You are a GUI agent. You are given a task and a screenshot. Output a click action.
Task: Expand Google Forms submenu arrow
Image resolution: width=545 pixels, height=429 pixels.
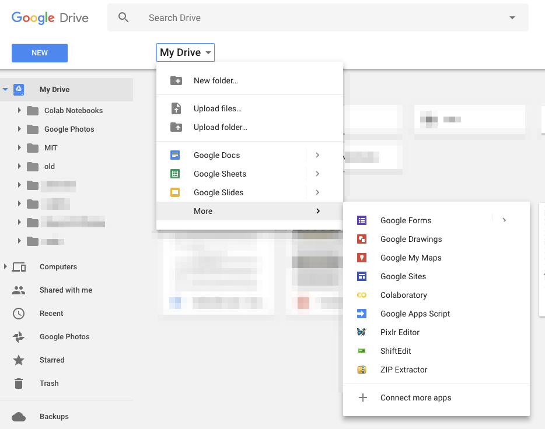[504, 220]
